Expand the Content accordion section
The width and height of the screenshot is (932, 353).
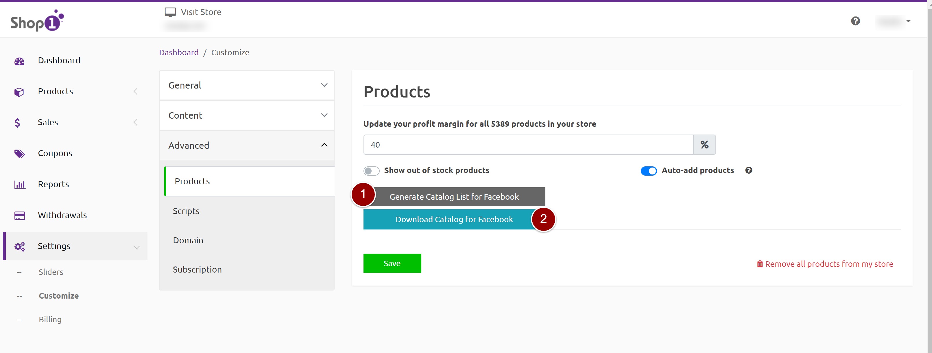tap(247, 115)
